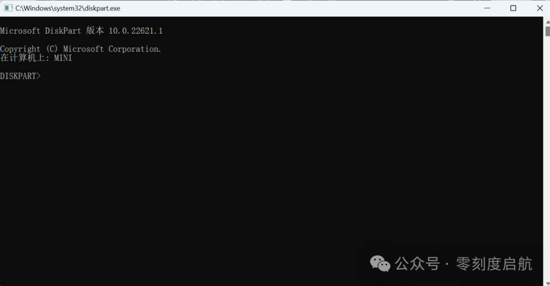The height and width of the screenshot is (286, 550).
Task: Click the vertical scrollbar thumb
Action: coord(547,31)
